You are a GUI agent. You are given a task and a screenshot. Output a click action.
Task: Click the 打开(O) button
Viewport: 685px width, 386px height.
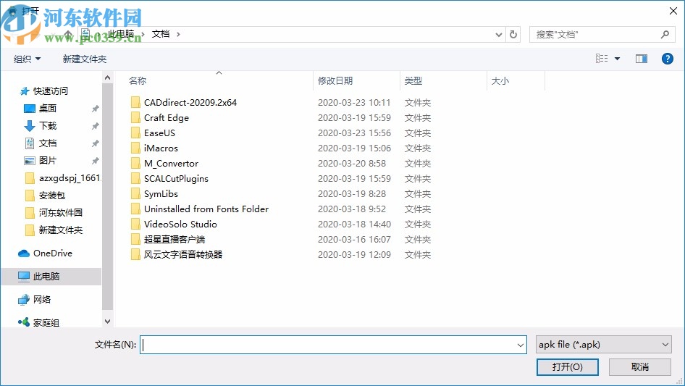[567, 367]
